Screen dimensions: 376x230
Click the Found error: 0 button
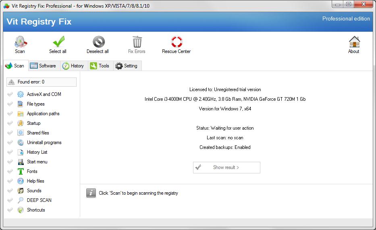(x=42, y=82)
